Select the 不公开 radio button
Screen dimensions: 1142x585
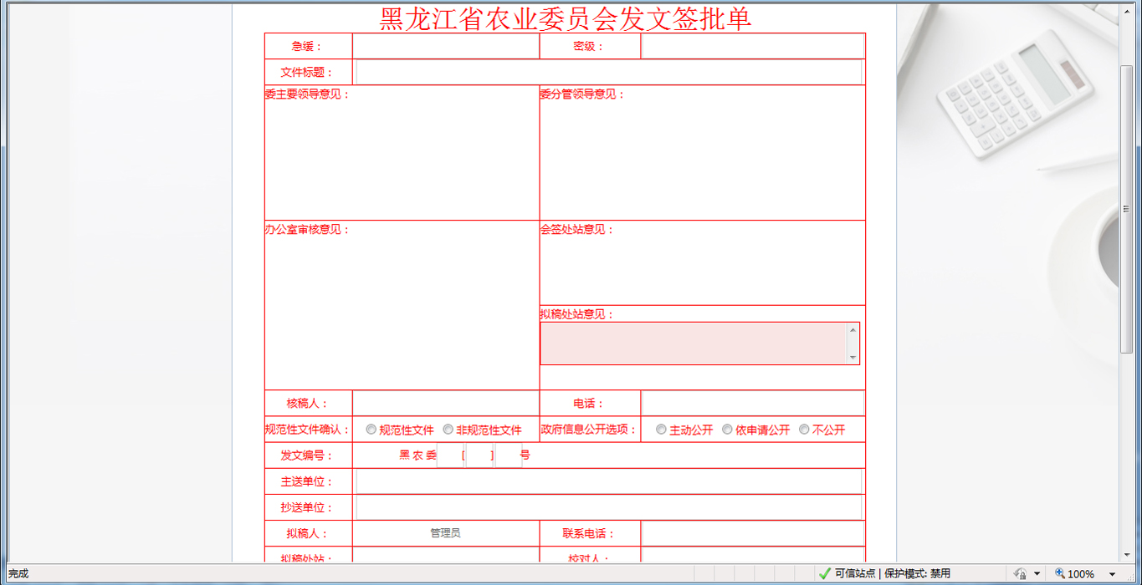point(804,430)
